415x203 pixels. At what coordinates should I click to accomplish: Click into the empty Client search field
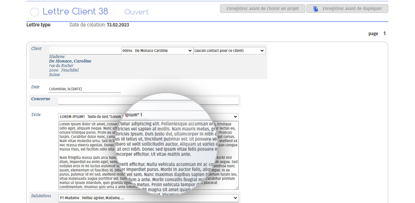point(85,51)
